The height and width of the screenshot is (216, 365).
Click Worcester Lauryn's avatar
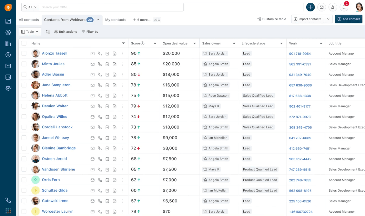tap(36, 211)
